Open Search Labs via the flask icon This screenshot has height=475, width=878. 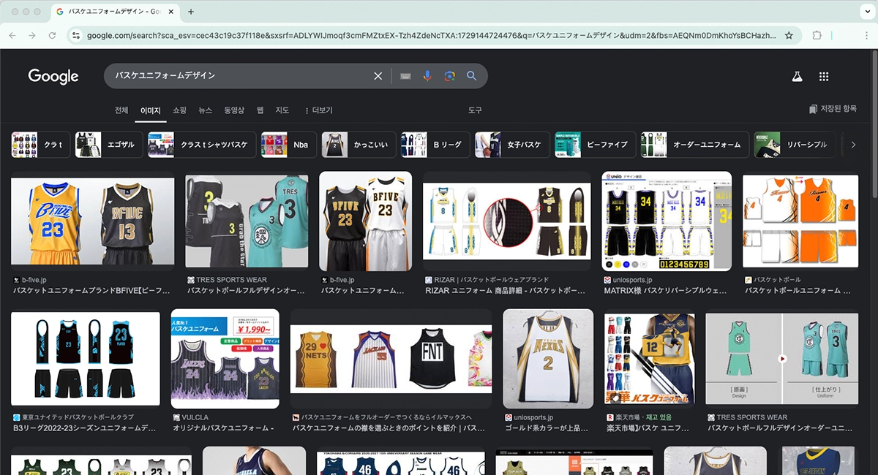796,75
